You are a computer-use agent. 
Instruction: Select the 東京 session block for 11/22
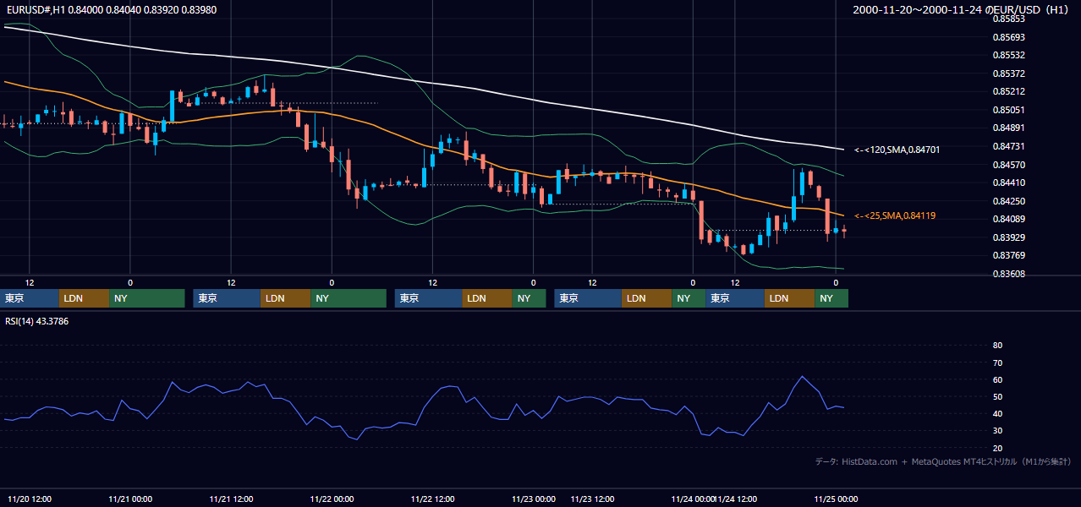point(428,298)
